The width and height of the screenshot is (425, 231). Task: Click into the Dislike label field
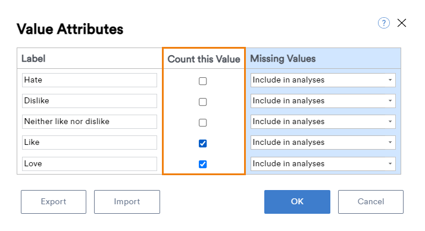pos(89,101)
